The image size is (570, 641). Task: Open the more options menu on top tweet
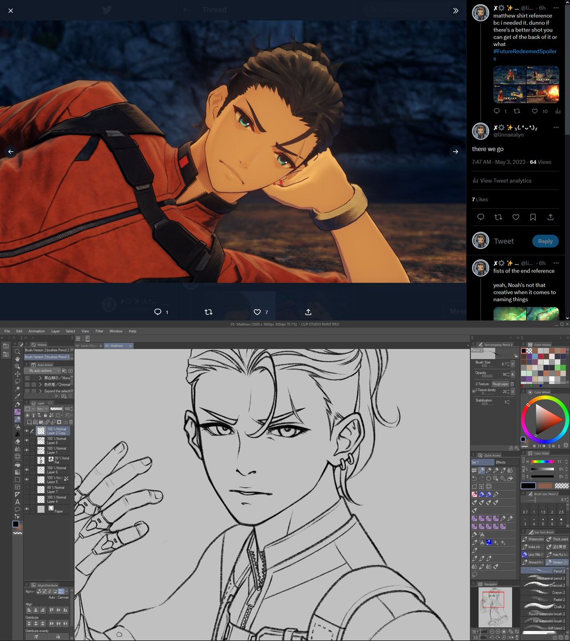click(556, 9)
